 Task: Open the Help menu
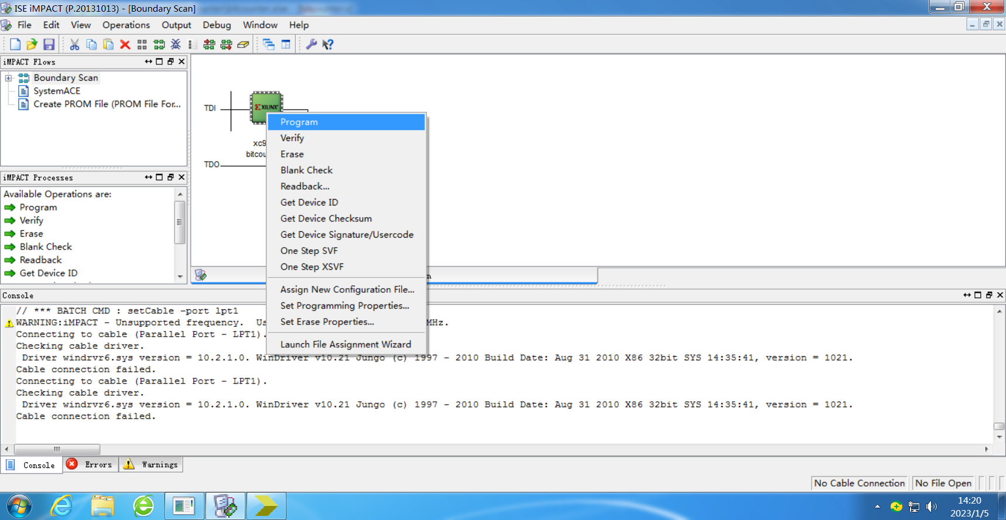pyautogui.click(x=299, y=25)
